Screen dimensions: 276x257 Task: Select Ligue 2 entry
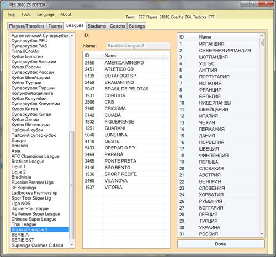(x=40, y=172)
